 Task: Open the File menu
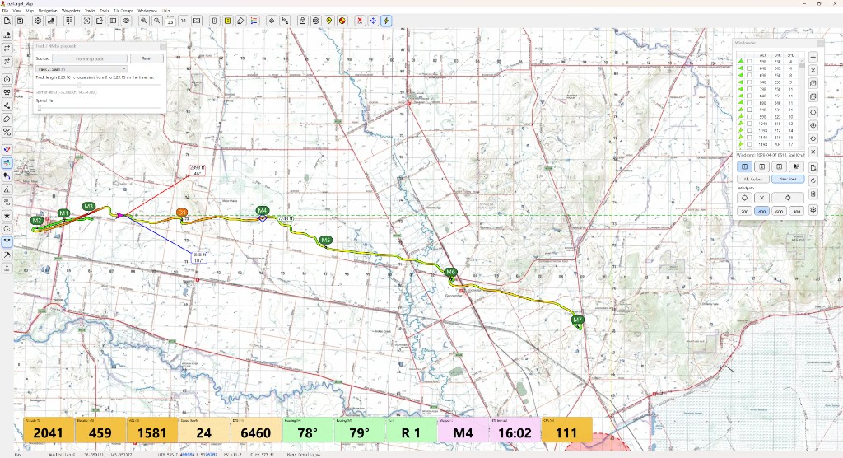tap(5, 10)
